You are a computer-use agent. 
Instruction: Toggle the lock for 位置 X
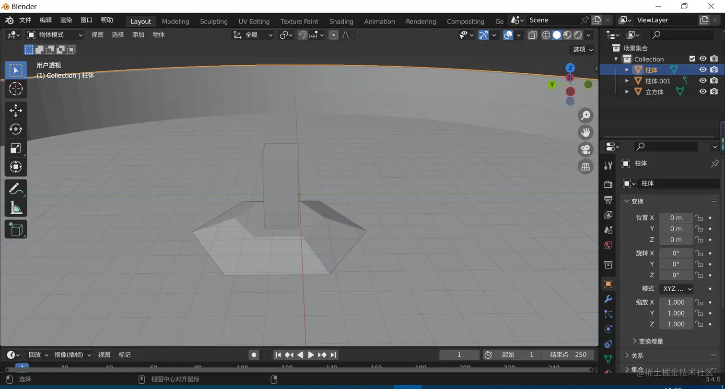pyautogui.click(x=699, y=217)
